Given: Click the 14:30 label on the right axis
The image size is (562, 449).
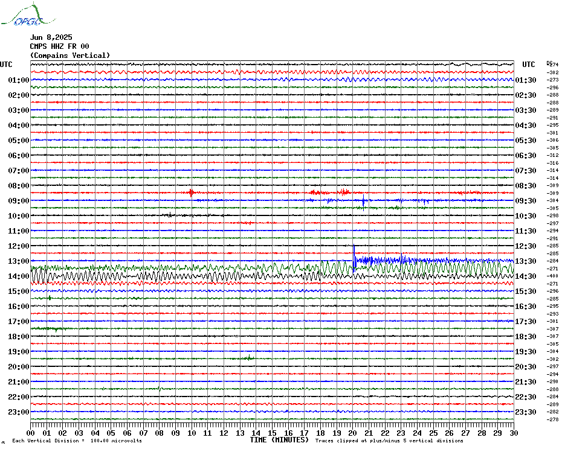Looking at the screenshot, I should click(x=526, y=276).
